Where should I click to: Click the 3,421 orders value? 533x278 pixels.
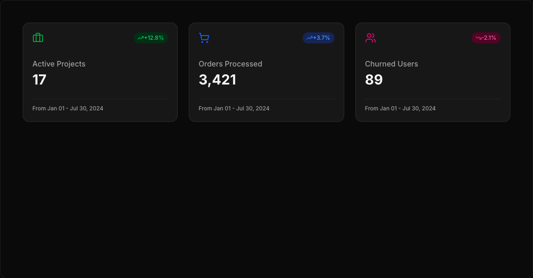217,80
